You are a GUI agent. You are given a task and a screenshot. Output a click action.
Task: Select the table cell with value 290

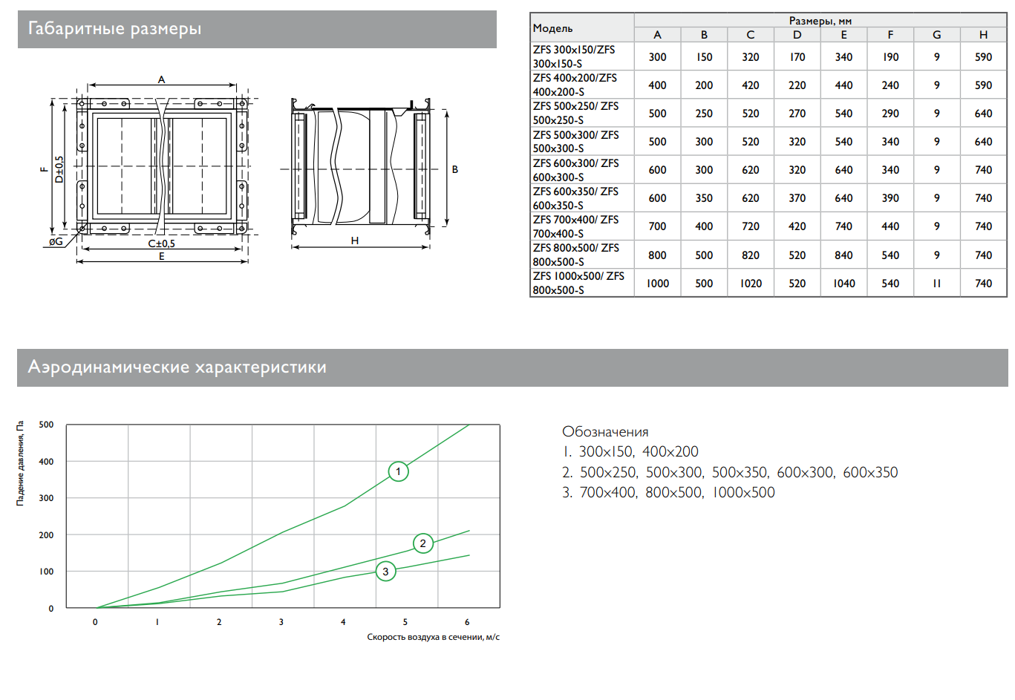pyautogui.click(x=890, y=114)
